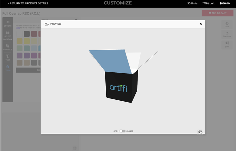Close the 360 preview dialog
Viewport: 236px width, 151px height.
point(201,24)
